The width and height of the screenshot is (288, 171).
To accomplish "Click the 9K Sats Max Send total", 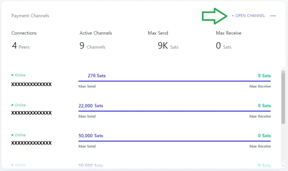I will coord(168,46).
